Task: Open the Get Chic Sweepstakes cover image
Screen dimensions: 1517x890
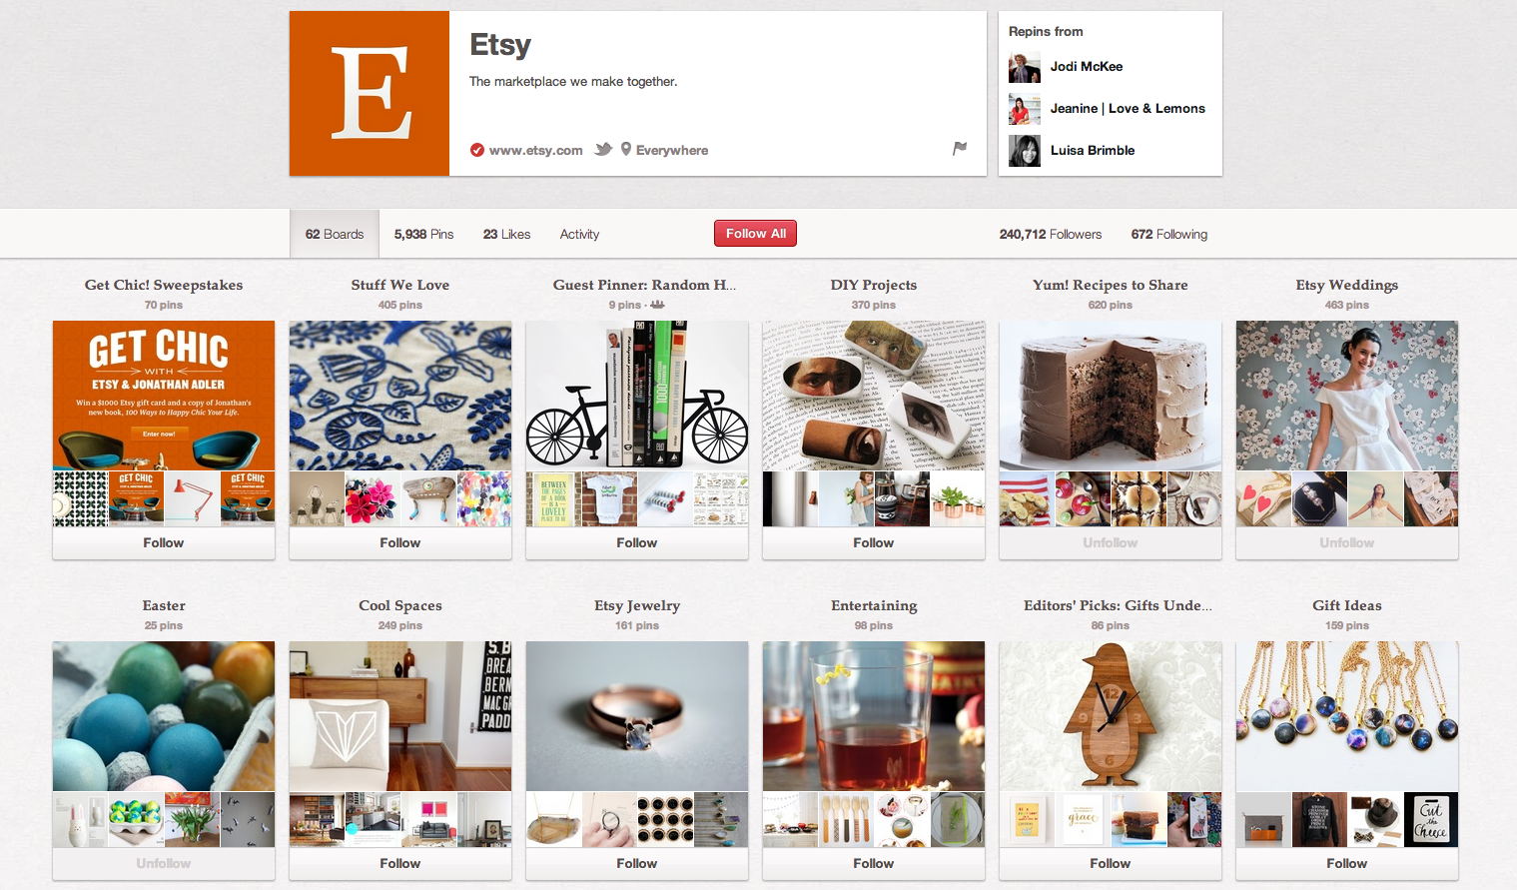Action: 164,396
